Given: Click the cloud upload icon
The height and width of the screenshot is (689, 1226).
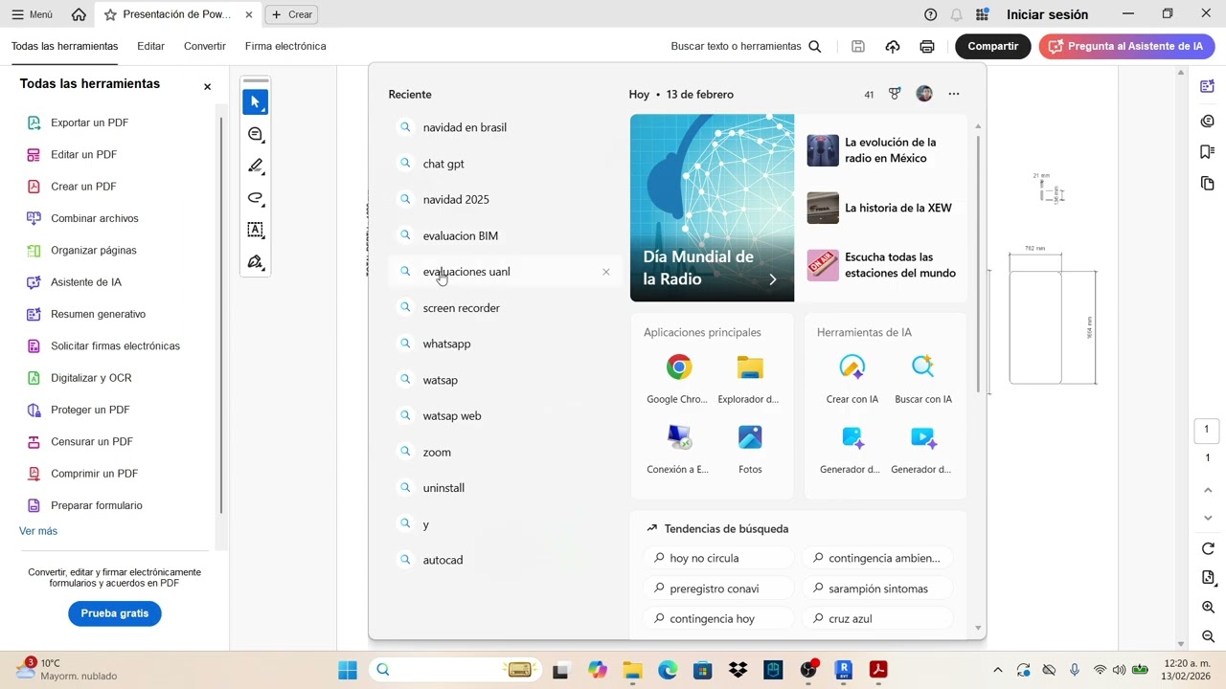Looking at the screenshot, I should pos(893,46).
